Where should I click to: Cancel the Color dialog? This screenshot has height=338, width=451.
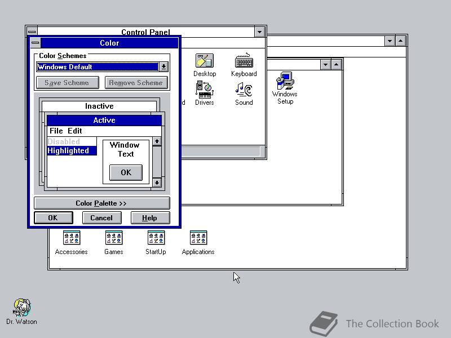[102, 218]
